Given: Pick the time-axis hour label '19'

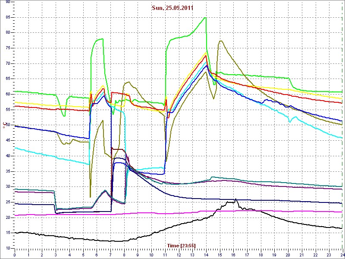Looking at the screenshot, I should click(275, 255).
